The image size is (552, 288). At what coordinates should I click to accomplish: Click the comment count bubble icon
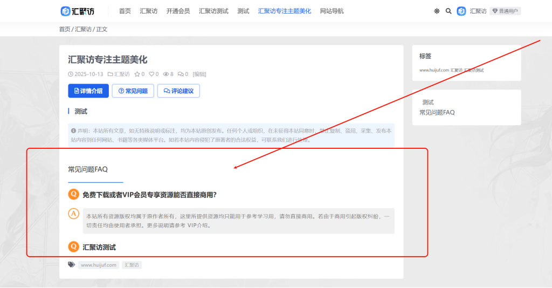pos(181,74)
